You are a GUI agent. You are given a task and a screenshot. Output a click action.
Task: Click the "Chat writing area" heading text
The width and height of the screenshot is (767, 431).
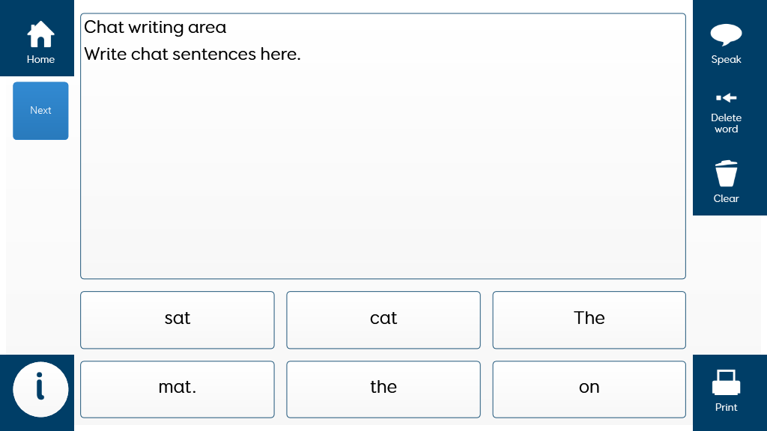pyautogui.click(x=155, y=28)
